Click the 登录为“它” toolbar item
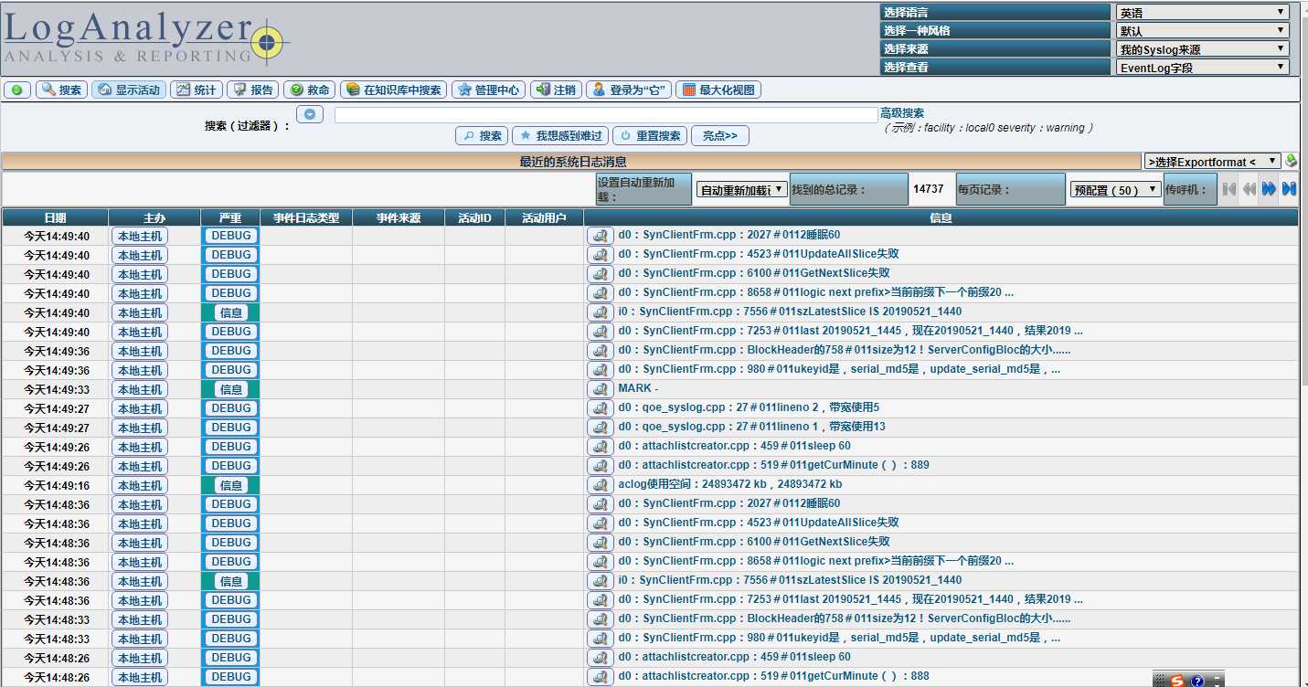The height and width of the screenshot is (687, 1308). [629, 90]
